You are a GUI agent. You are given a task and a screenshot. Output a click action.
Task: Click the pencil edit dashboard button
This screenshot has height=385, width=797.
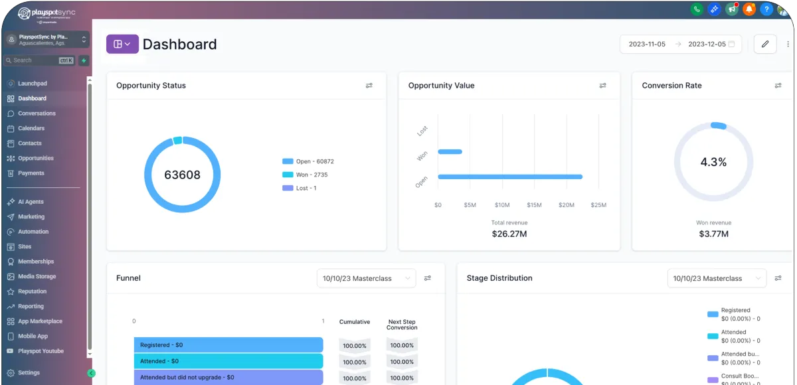coord(765,44)
